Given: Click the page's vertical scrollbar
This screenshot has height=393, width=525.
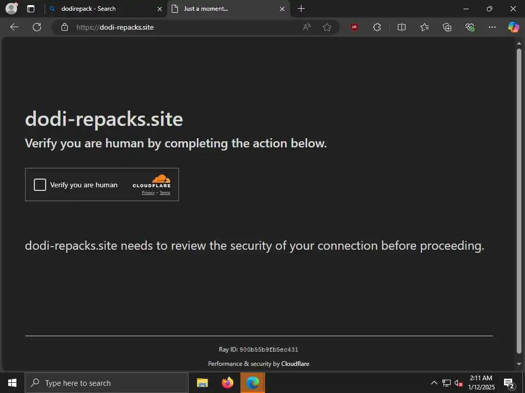Looking at the screenshot, I should [x=519, y=201].
